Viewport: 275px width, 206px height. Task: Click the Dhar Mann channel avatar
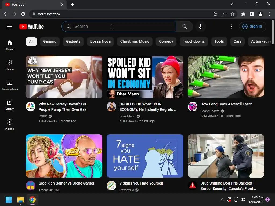(111, 106)
